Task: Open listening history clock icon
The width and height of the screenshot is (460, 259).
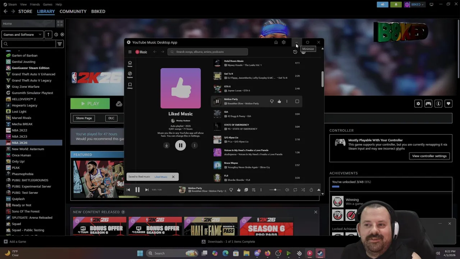Action: [x=295, y=52]
